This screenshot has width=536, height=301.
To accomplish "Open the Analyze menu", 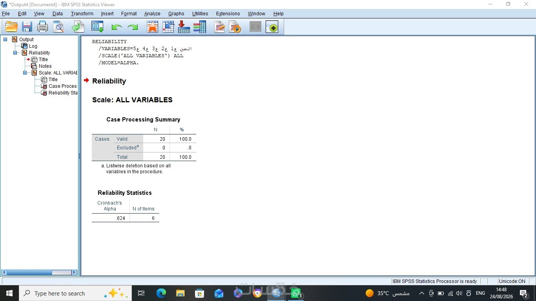I will click(152, 14).
